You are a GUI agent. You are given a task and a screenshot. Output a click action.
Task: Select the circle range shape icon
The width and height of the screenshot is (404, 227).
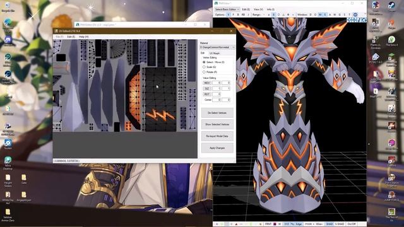278,15
